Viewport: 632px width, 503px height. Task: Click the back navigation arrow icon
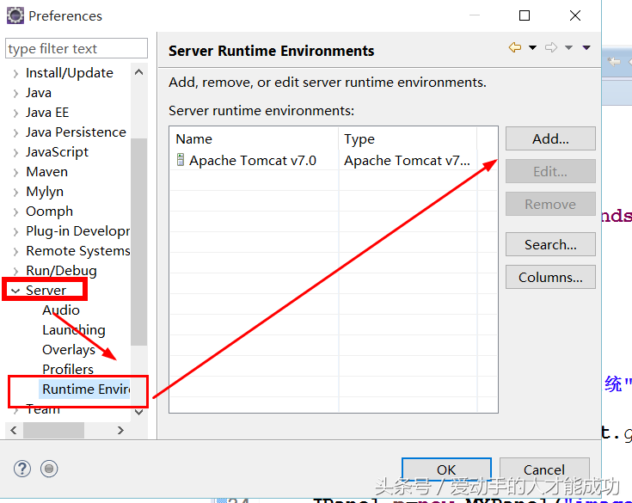click(x=515, y=47)
